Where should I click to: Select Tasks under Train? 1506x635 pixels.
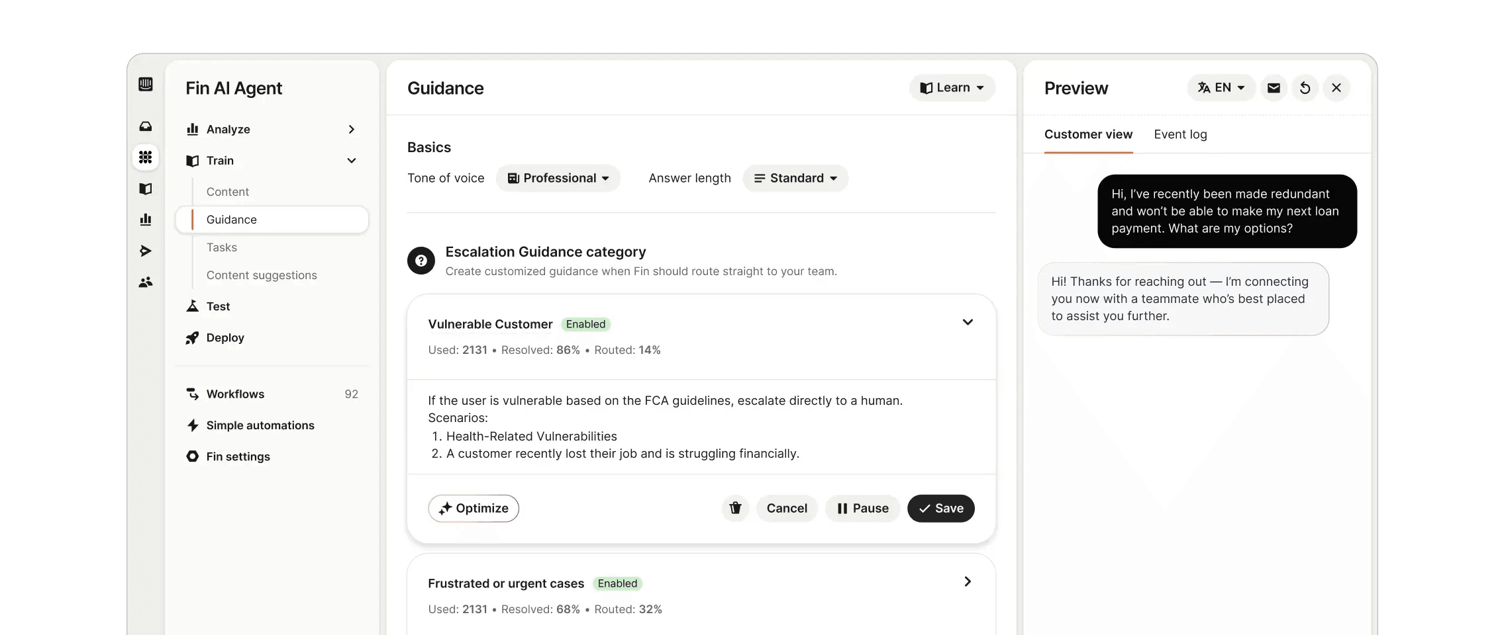pos(221,247)
